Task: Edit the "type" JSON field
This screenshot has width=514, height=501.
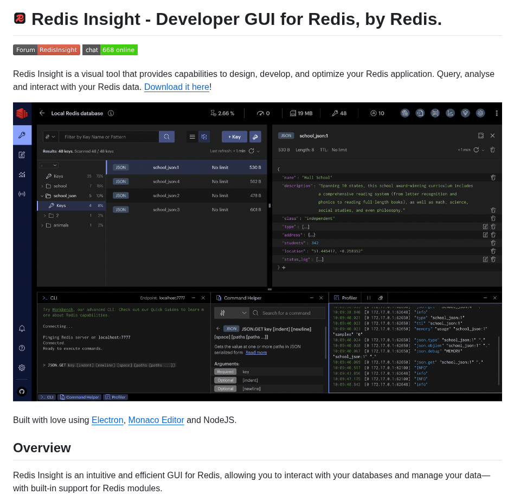Action: [x=485, y=226]
